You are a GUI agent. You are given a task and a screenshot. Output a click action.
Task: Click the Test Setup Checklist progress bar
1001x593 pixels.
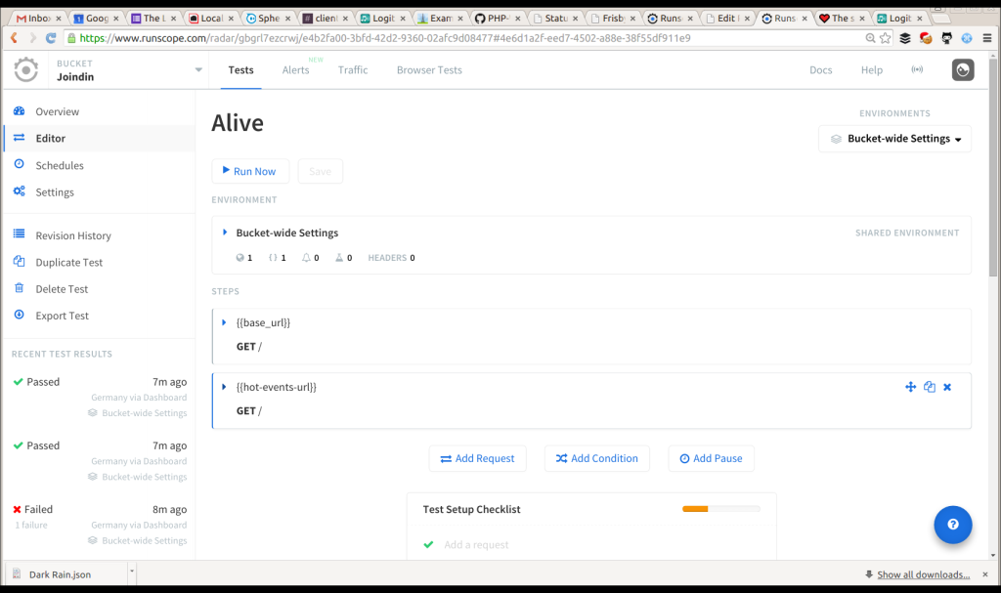coord(721,508)
